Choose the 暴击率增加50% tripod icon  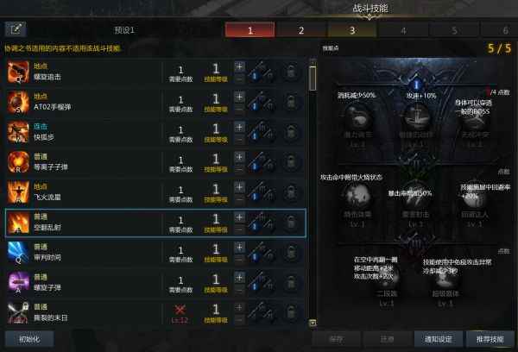click(416, 198)
